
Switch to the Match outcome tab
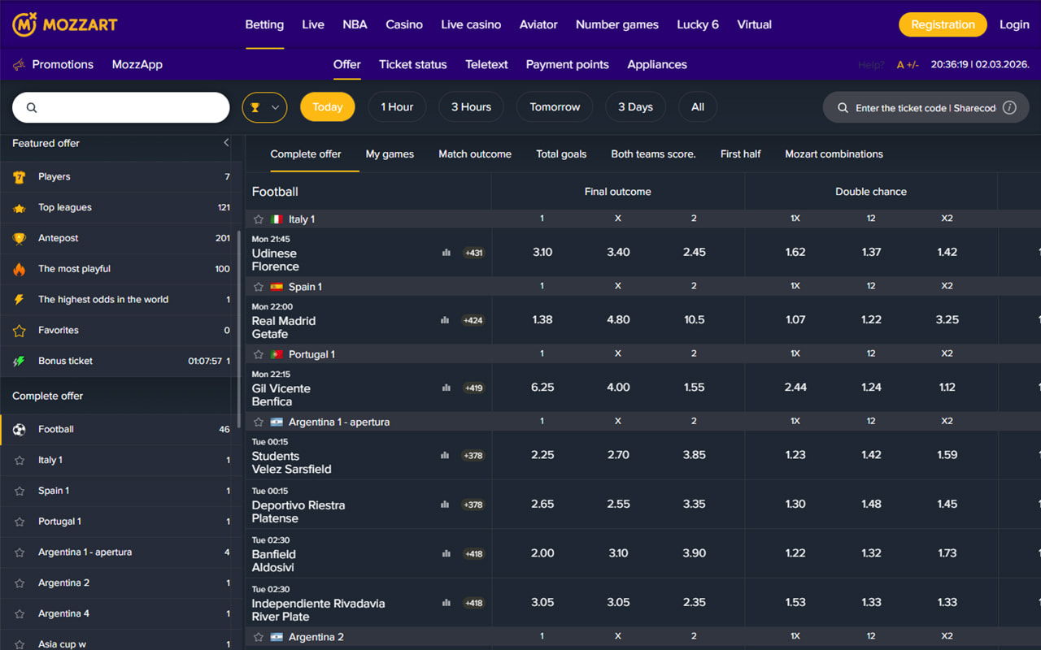475,154
